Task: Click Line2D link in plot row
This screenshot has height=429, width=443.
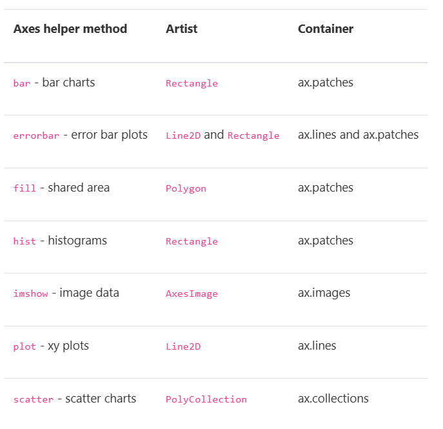Action: click(183, 346)
